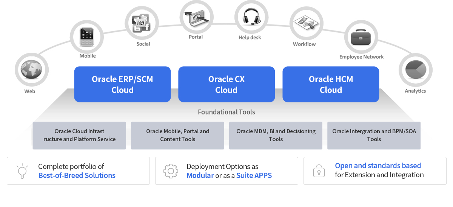The height and width of the screenshot is (207, 453).
Task: Select Oracle Integration and BPM/SOA Tools box
Action: point(374,135)
